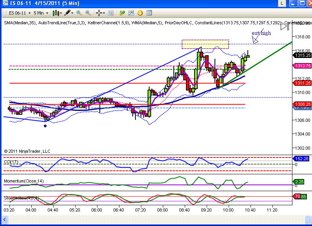Open the strategies gold coin icon
Image resolution: width=312 pixels, height=226 pixels.
click(x=140, y=13)
